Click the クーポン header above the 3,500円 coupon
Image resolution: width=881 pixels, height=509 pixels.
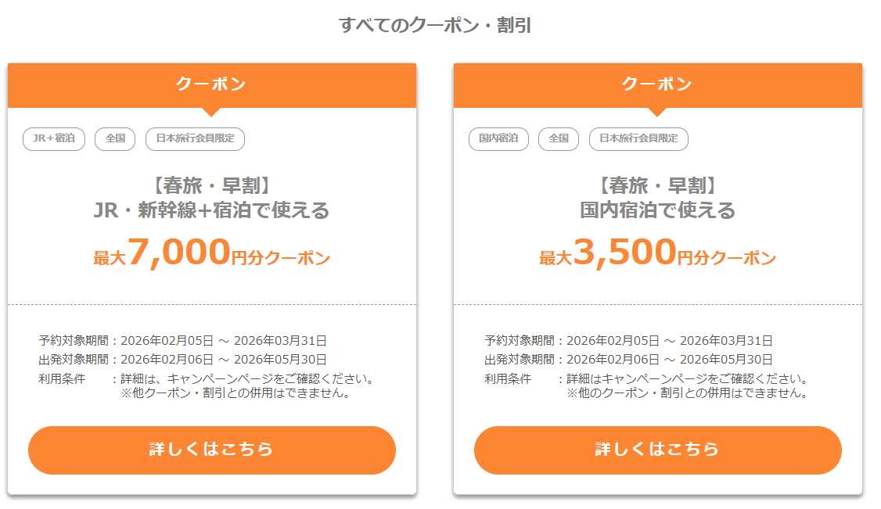(x=657, y=84)
